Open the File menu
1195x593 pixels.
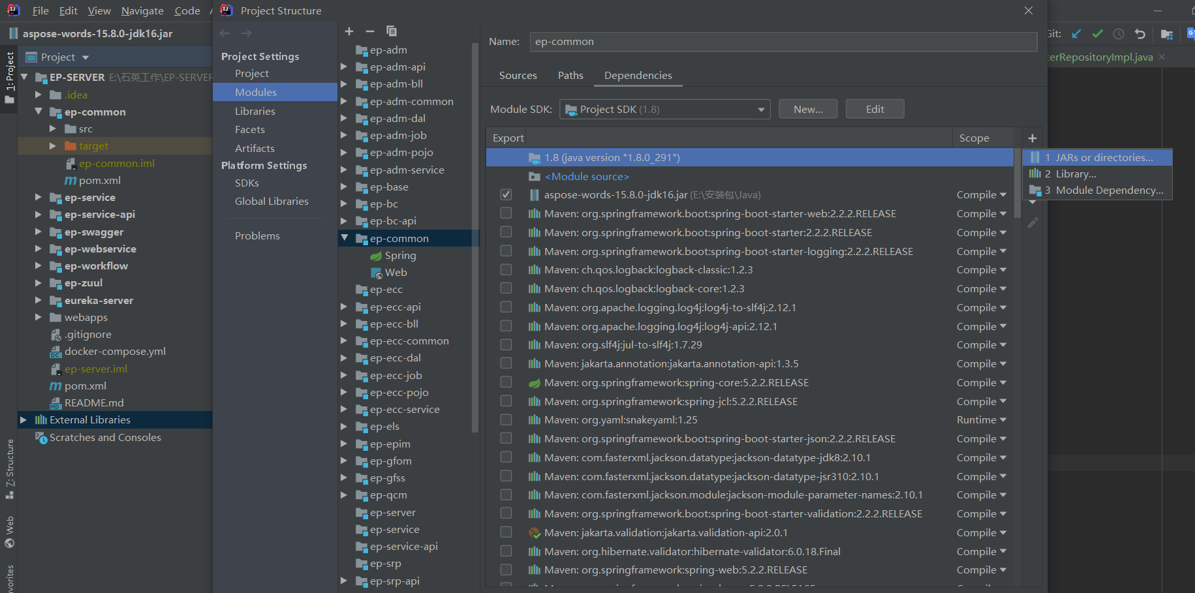[x=40, y=11]
